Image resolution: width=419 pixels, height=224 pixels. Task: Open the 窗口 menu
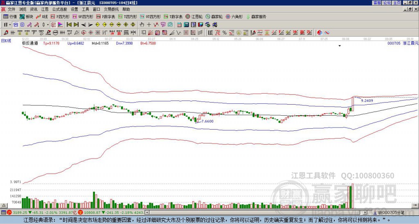click(x=97, y=9)
